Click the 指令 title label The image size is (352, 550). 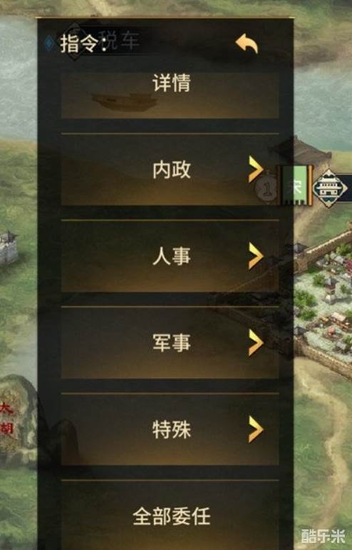point(83,44)
